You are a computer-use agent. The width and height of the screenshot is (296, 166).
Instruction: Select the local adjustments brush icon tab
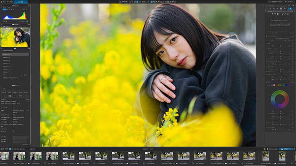[290, 8]
